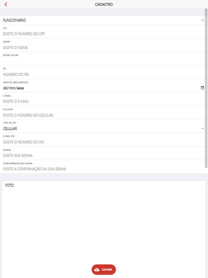
Task: Click the Cadastro page title
Action: pyautogui.click(x=104, y=4)
